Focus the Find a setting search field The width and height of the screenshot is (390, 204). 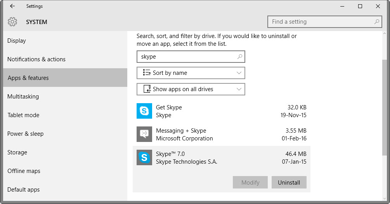coord(324,22)
